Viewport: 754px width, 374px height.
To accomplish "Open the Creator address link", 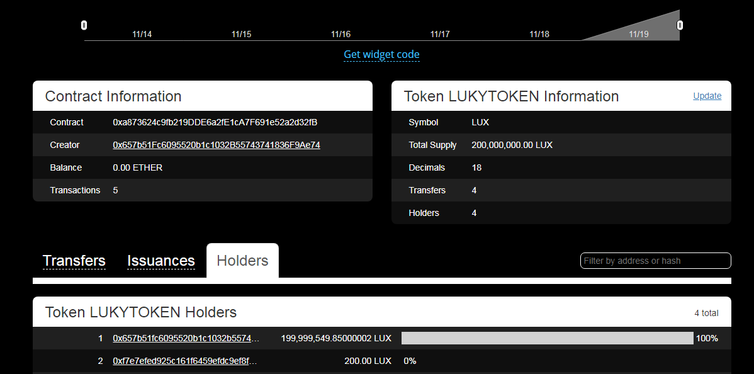I will tap(217, 145).
